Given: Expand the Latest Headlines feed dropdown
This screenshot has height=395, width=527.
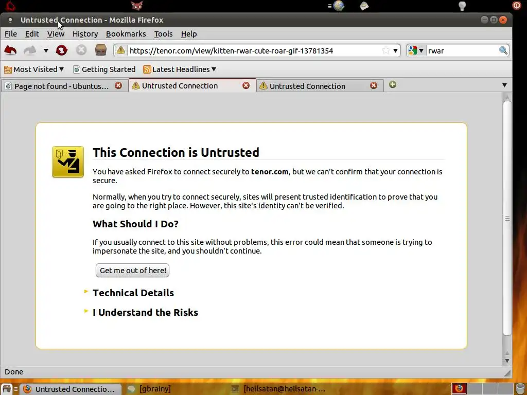Looking at the screenshot, I should coord(180,69).
